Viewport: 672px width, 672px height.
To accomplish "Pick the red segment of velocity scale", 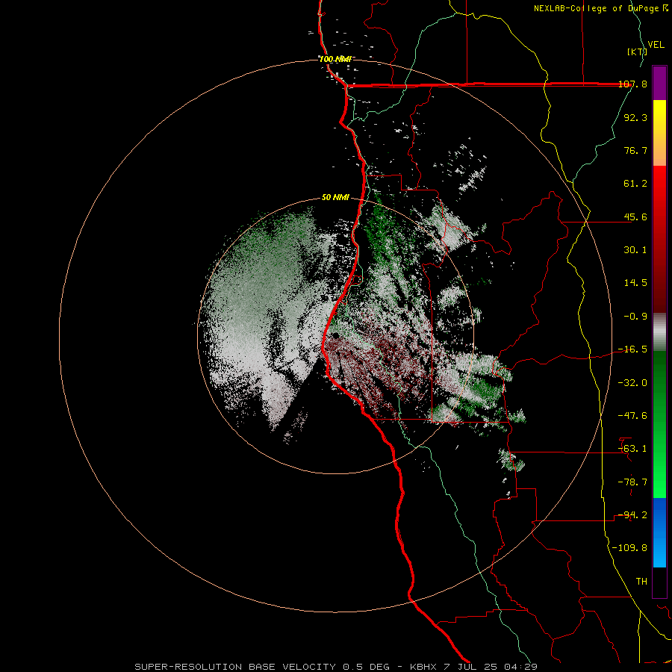I will (x=659, y=239).
